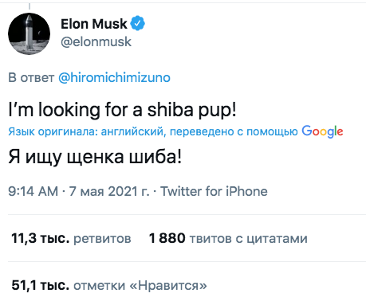Click the colorful Google logo
The width and height of the screenshot is (366, 301).
322,131
